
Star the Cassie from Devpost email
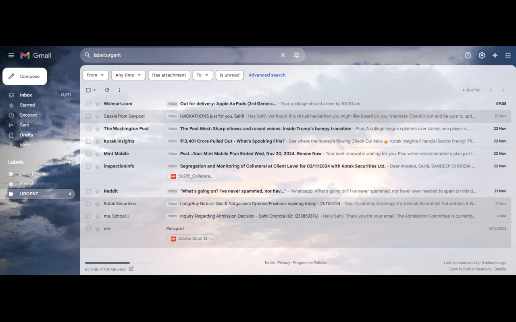coord(98,116)
